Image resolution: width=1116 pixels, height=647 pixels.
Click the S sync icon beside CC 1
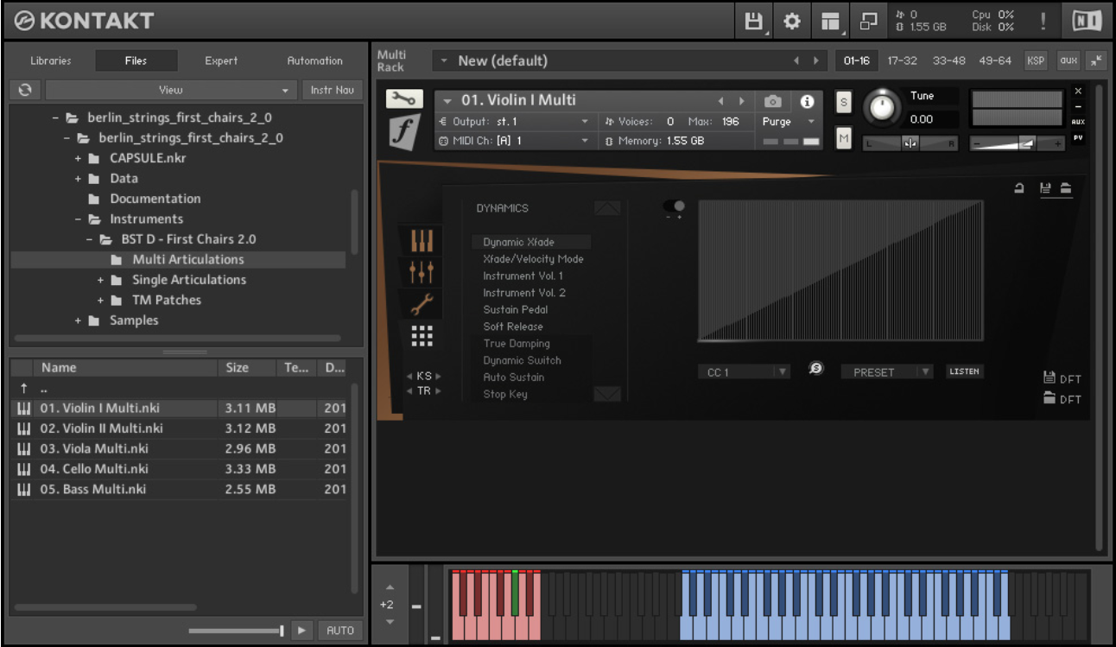(816, 369)
